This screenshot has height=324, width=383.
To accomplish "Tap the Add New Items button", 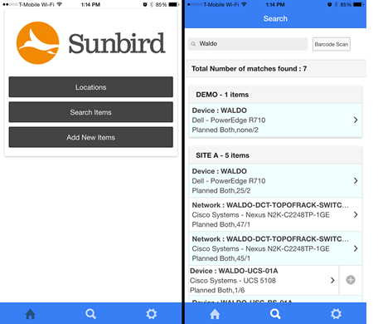I will pyautogui.click(x=90, y=137).
